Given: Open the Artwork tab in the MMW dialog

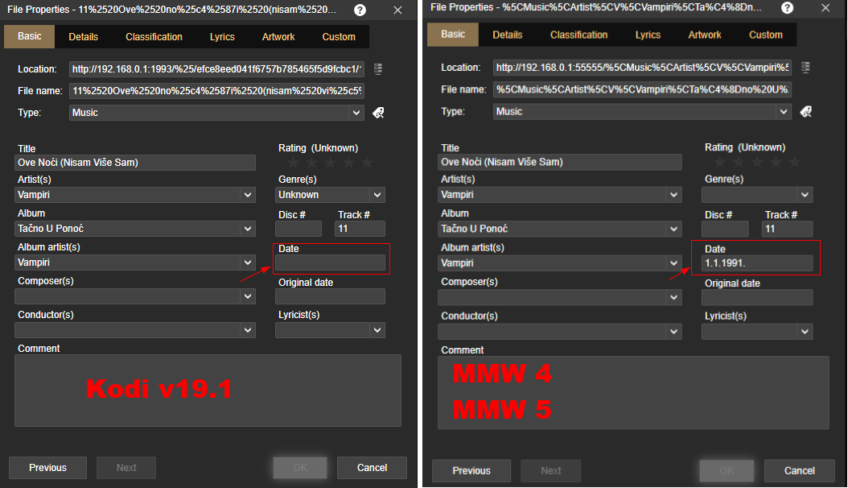Looking at the screenshot, I should click(705, 35).
